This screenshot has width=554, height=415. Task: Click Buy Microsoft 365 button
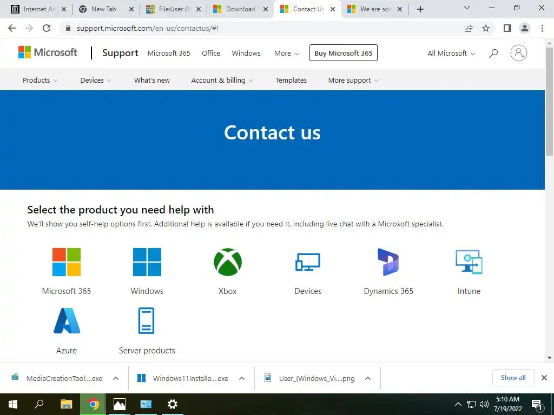pos(344,53)
